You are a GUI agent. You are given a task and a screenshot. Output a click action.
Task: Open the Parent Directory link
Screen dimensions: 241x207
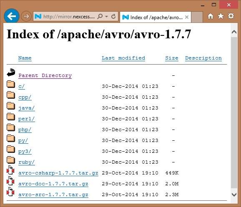click(45, 75)
